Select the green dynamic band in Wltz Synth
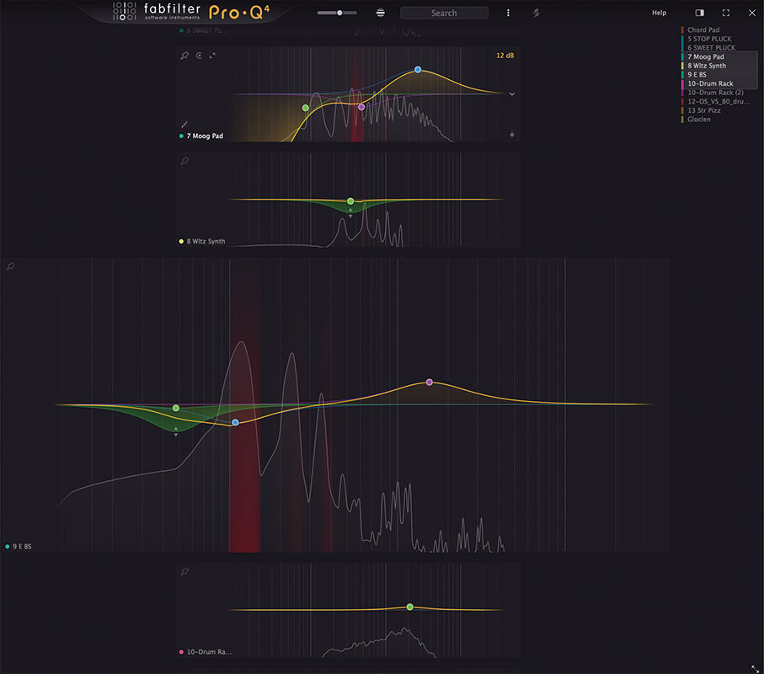This screenshot has height=674, width=764. [x=350, y=201]
